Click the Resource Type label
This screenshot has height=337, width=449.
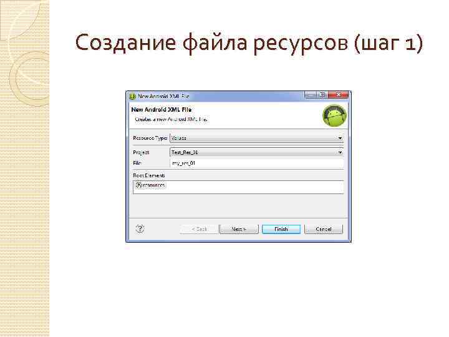[150, 138]
